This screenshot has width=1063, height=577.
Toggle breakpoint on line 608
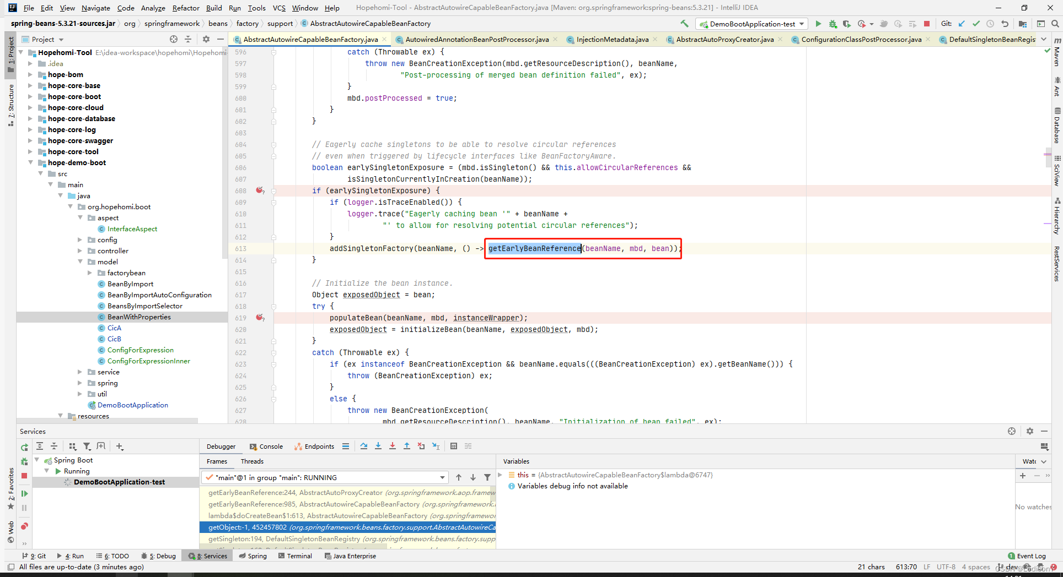[x=260, y=190]
